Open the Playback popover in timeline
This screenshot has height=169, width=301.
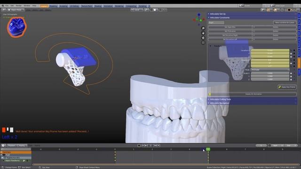point(13,146)
